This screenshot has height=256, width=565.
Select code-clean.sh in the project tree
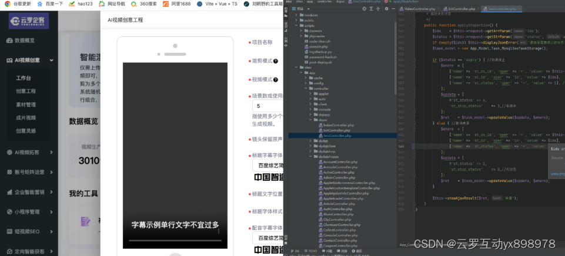pos(317,42)
